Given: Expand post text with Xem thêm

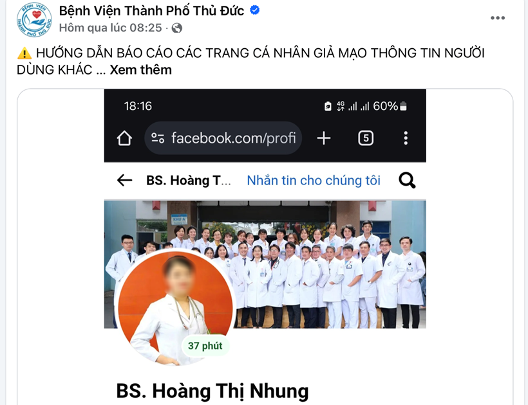Looking at the screenshot, I should pyautogui.click(x=141, y=70).
